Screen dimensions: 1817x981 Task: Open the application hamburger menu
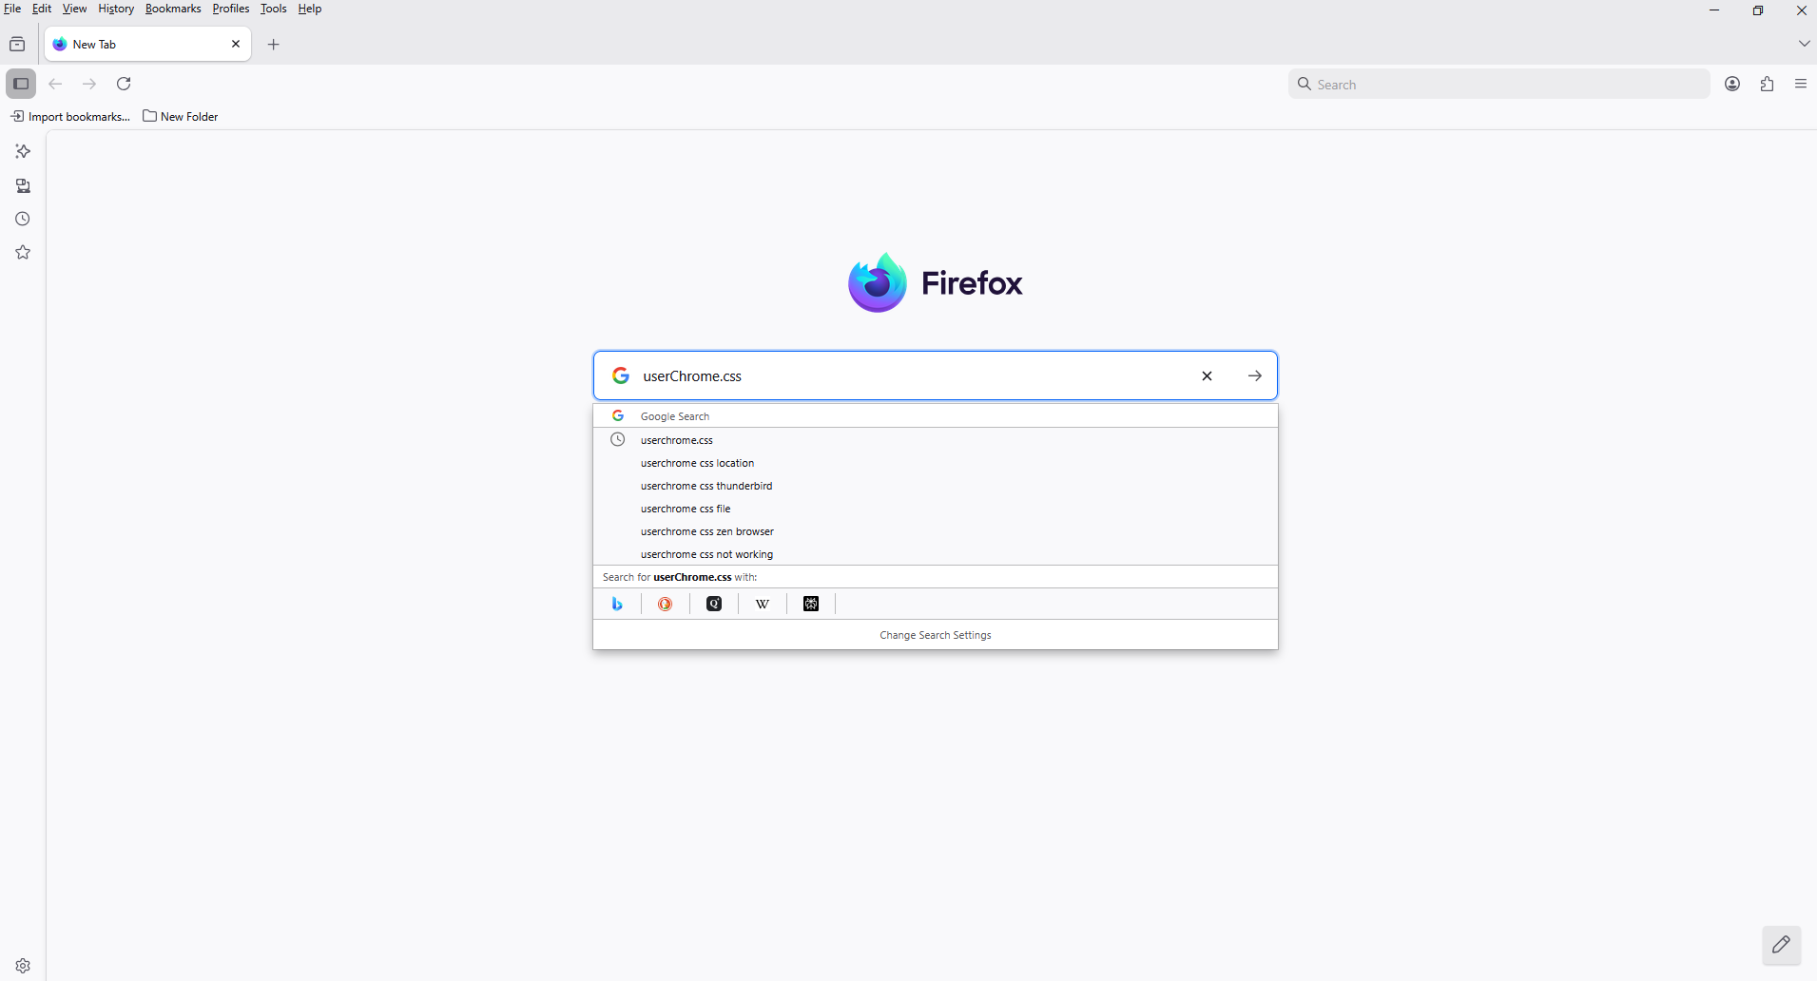(x=1801, y=84)
